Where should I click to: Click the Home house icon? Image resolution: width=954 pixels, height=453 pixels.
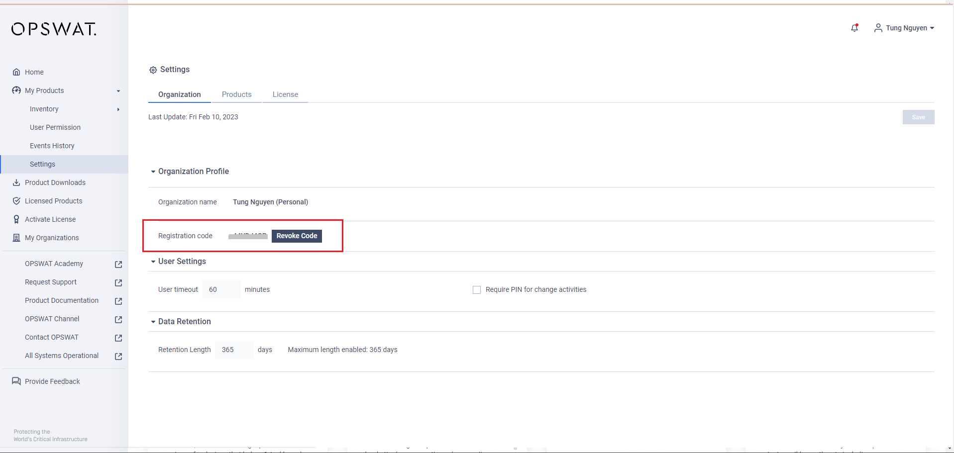pyautogui.click(x=16, y=72)
